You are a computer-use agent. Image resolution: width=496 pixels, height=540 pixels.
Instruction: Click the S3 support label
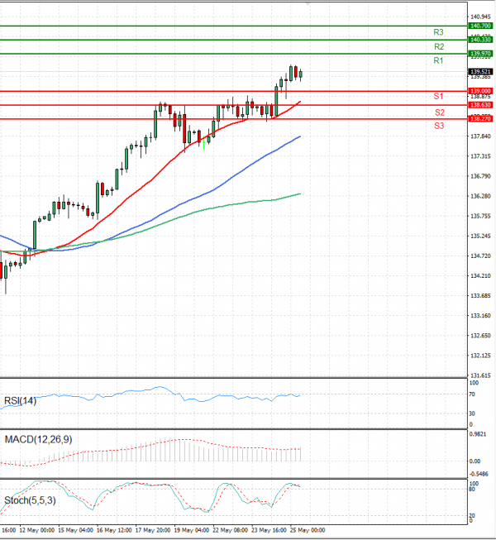click(439, 126)
